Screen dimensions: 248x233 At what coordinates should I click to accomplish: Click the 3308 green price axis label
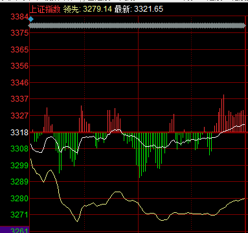point(19,149)
